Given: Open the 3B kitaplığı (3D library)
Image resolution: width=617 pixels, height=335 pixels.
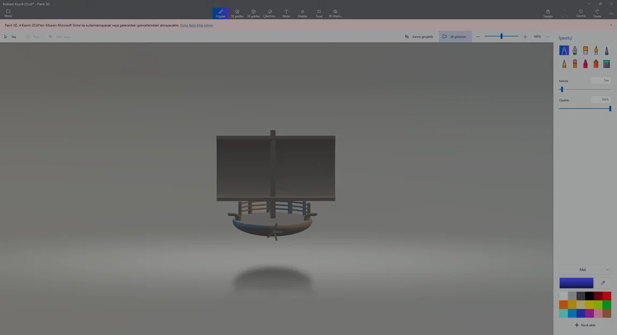Looking at the screenshot, I should tap(335, 13).
